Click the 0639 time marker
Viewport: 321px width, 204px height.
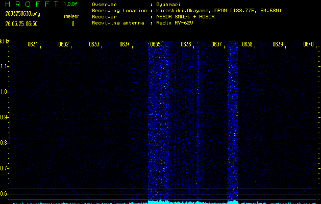coord(278,44)
